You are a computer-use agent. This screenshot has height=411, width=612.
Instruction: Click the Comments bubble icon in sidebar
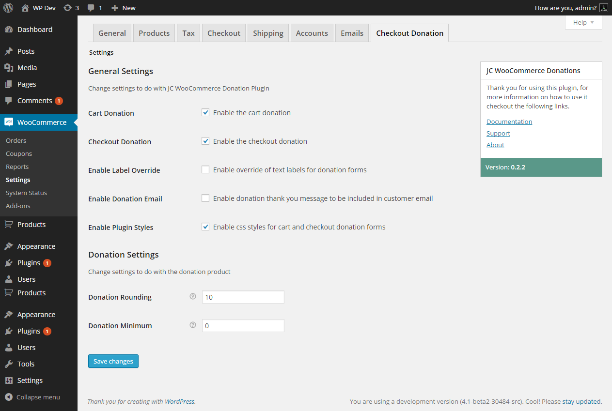pyautogui.click(x=9, y=101)
